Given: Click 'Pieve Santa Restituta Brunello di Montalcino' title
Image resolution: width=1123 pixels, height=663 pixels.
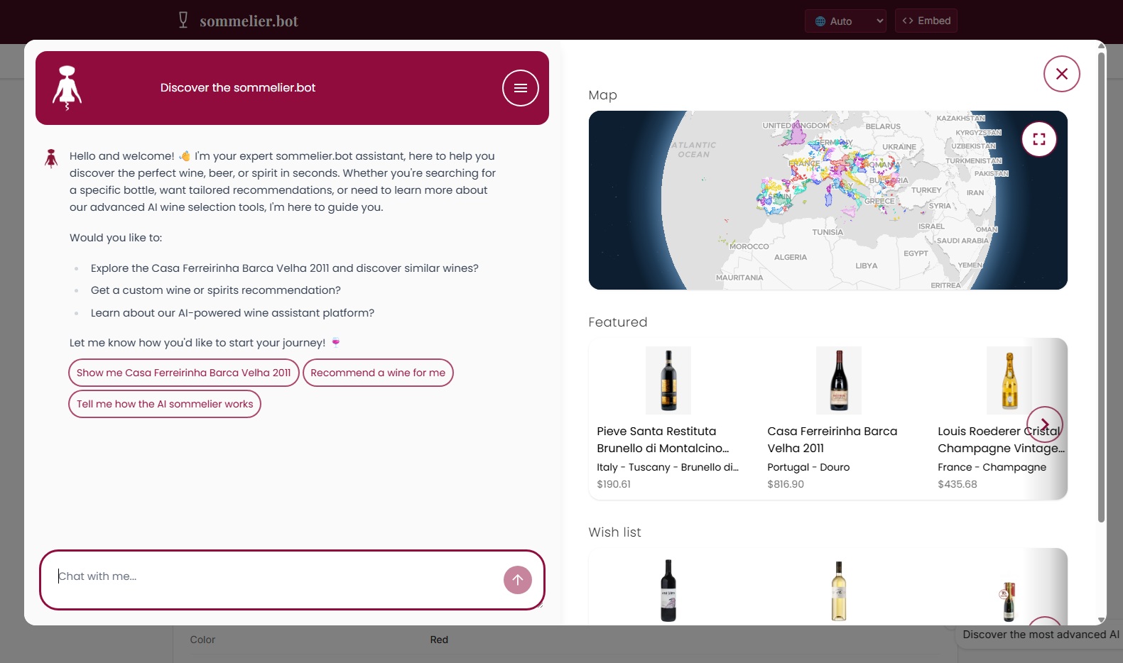Looking at the screenshot, I should tap(663, 439).
